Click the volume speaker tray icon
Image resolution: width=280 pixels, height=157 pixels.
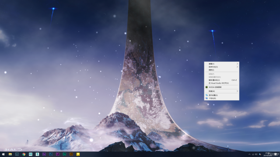click(256, 154)
